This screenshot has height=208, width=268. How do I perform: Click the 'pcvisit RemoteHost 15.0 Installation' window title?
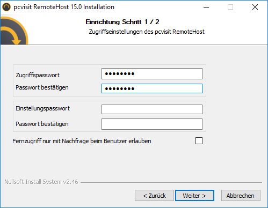pyautogui.click(x=64, y=7)
